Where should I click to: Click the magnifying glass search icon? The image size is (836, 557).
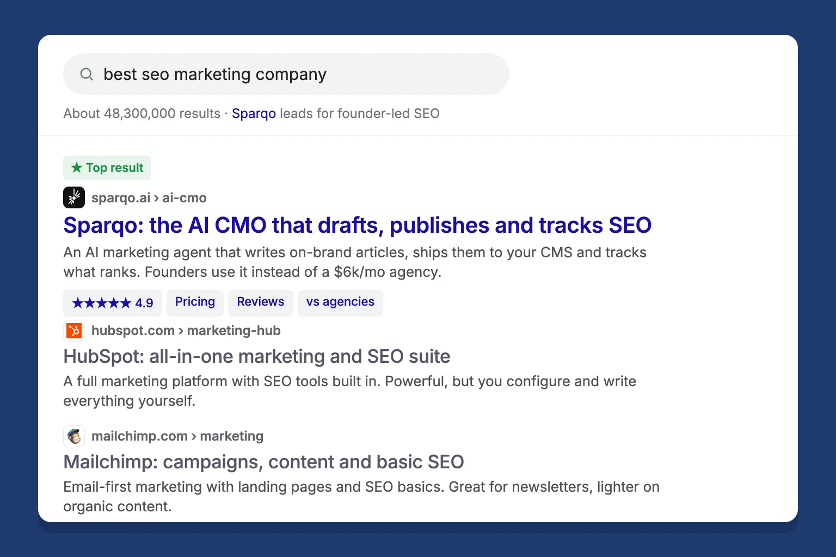coord(87,74)
